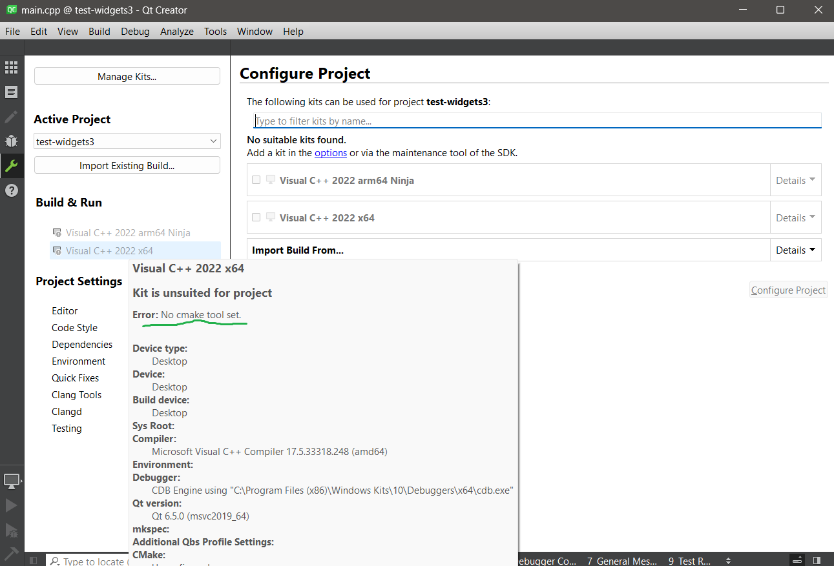
Task: Open the Window menu
Action: (x=255, y=31)
